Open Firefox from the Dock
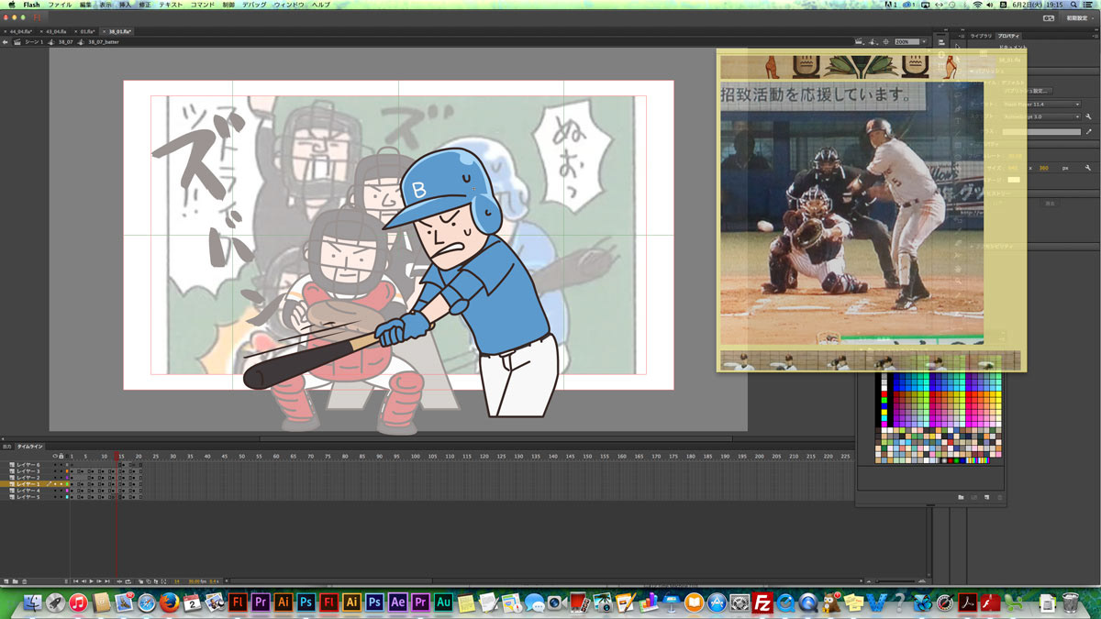Viewport: 1101px width, 619px height. click(x=169, y=602)
